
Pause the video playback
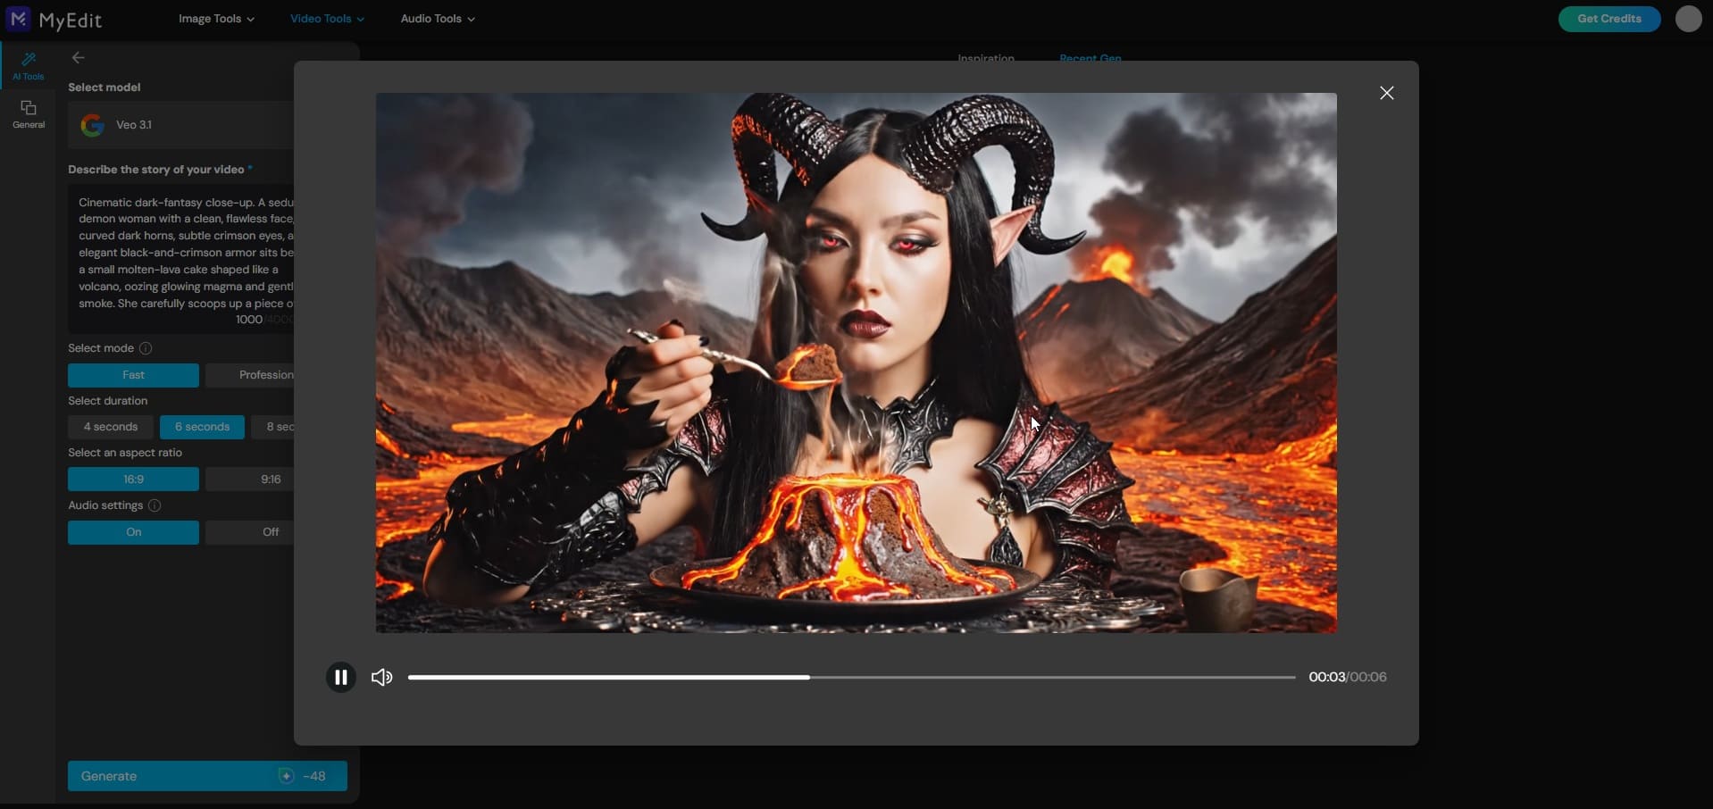coord(340,677)
